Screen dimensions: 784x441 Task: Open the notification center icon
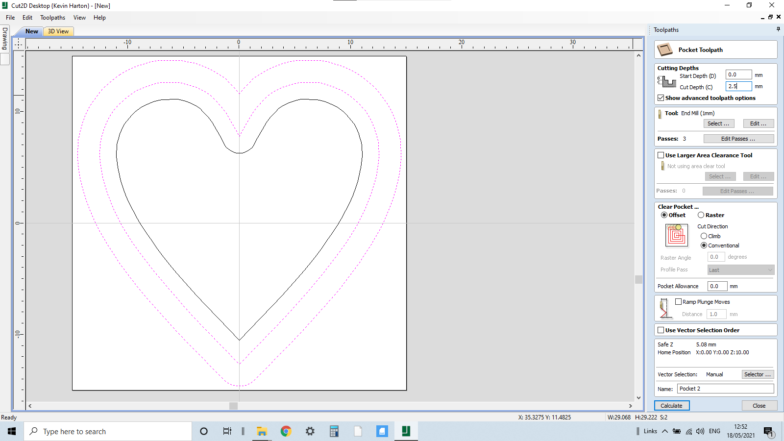[x=768, y=432]
